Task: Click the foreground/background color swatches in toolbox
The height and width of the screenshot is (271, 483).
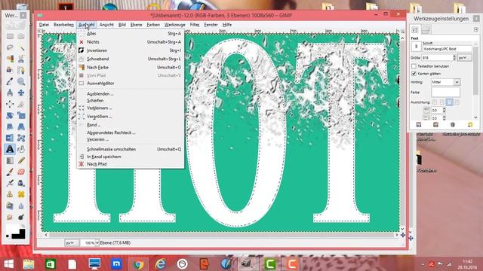Action: pos(16,232)
